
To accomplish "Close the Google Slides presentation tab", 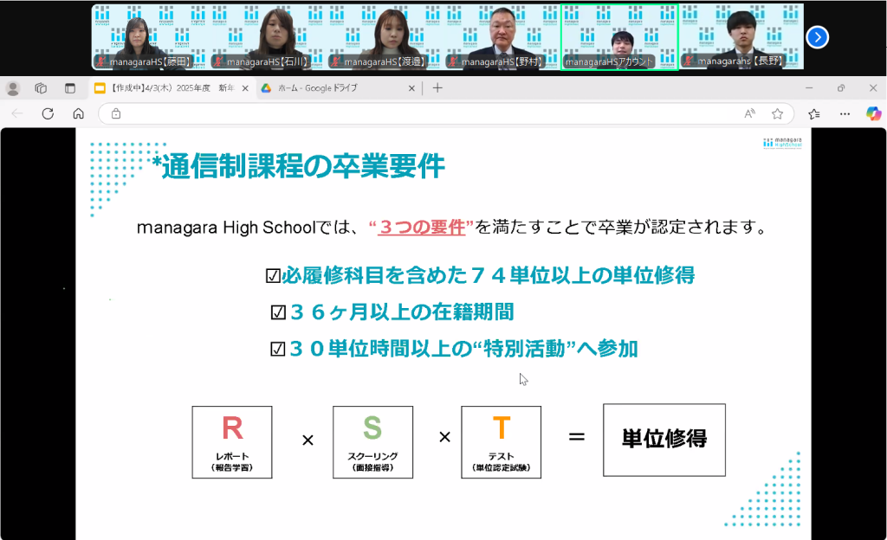I will pyautogui.click(x=245, y=88).
